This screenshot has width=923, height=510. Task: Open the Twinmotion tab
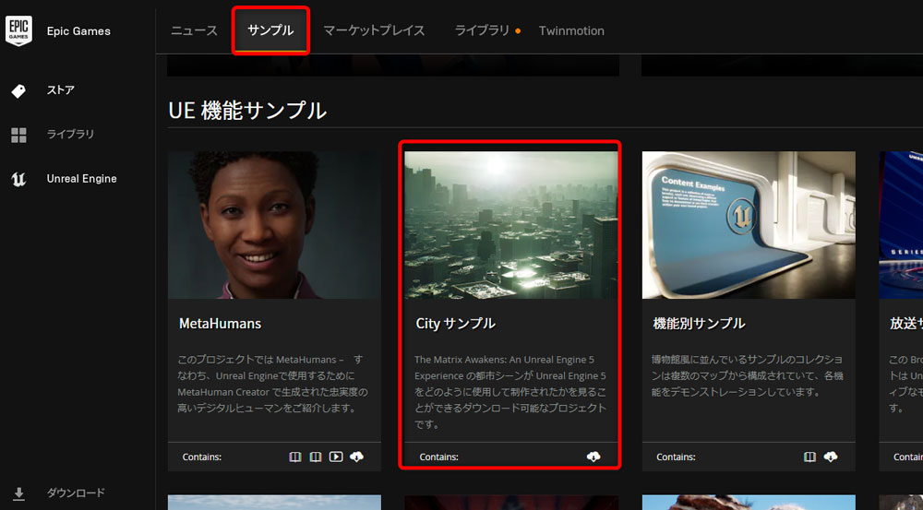click(571, 31)
